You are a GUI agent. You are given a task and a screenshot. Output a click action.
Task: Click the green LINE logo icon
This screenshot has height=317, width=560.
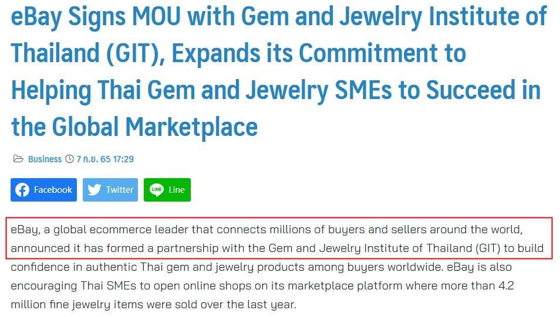[x=156, y=190]
